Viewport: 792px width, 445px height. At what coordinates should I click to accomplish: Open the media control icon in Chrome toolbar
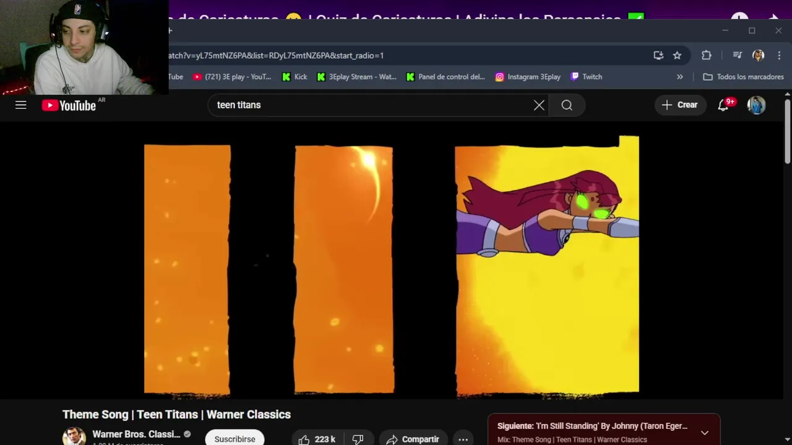tap(737, 56)
